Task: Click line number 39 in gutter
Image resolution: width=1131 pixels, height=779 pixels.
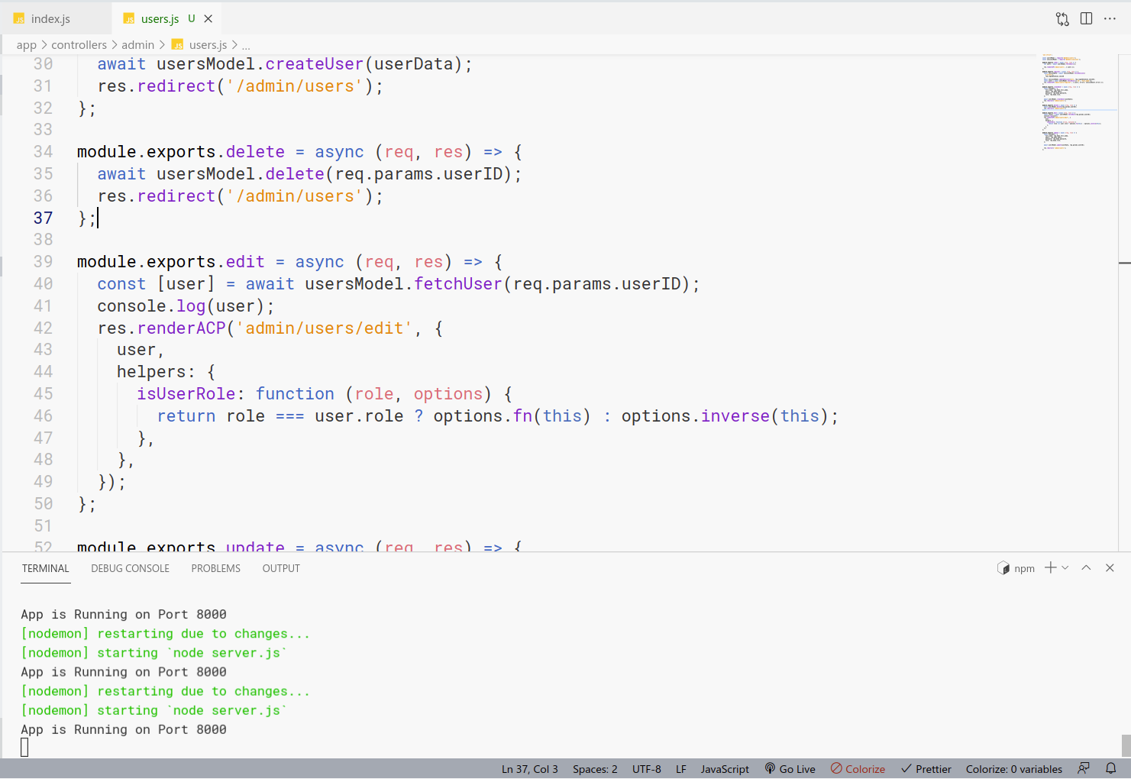Action: 43,262
